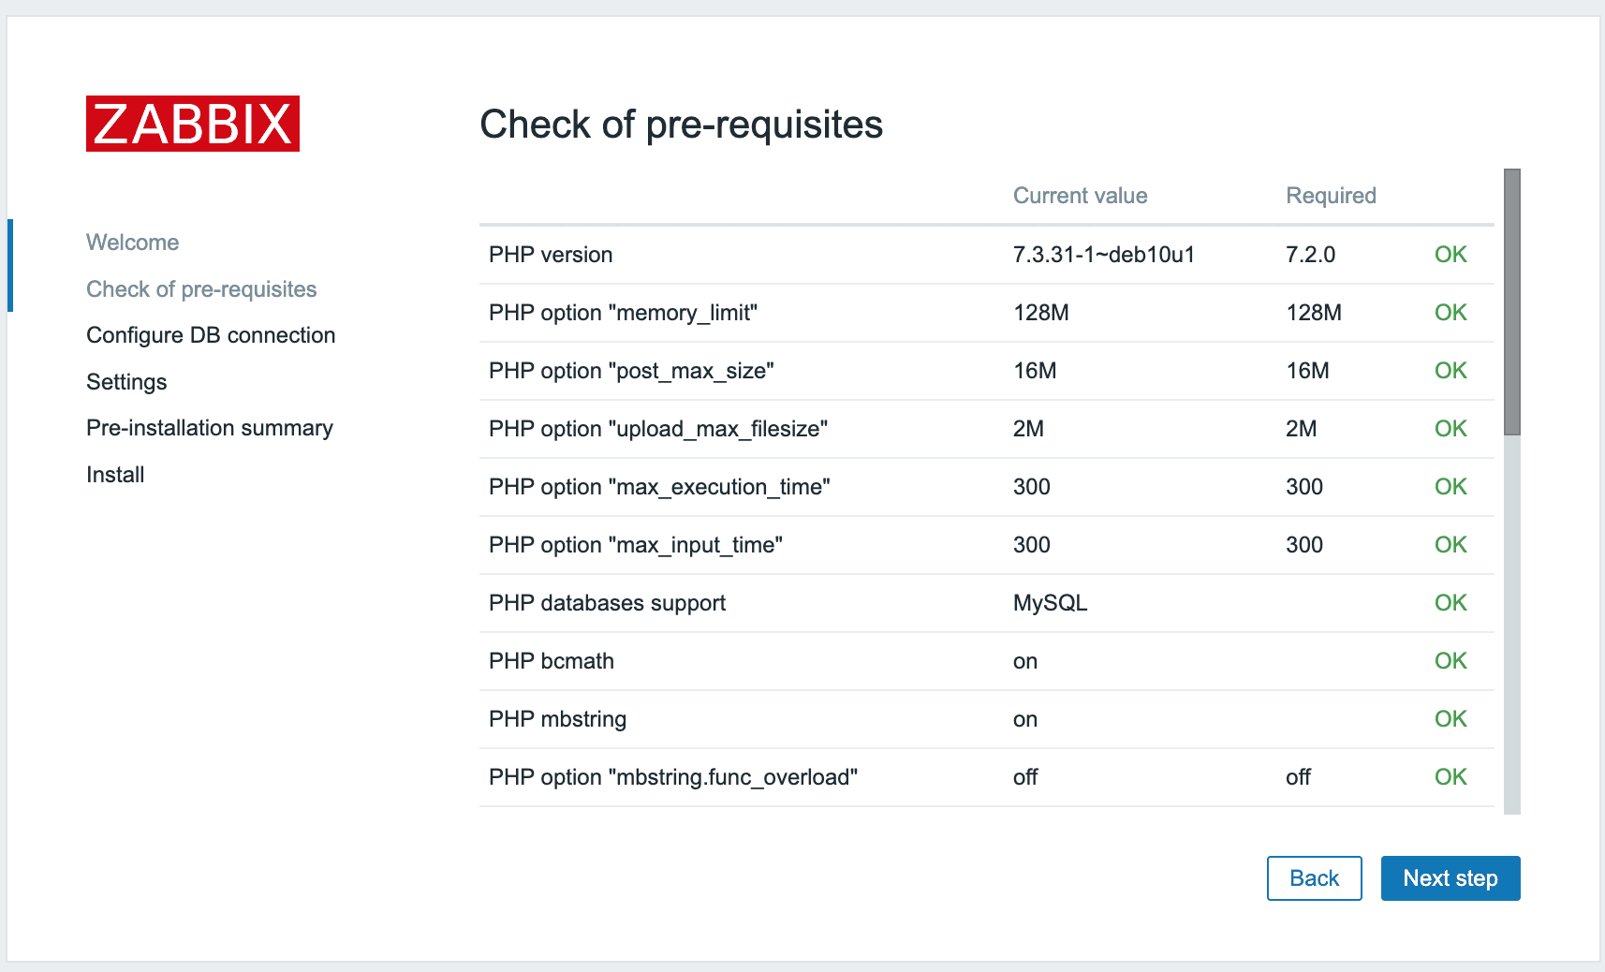Click OK status for PHP version
This screenshot has height=972, width=1605.
[x=1450, y=255]
